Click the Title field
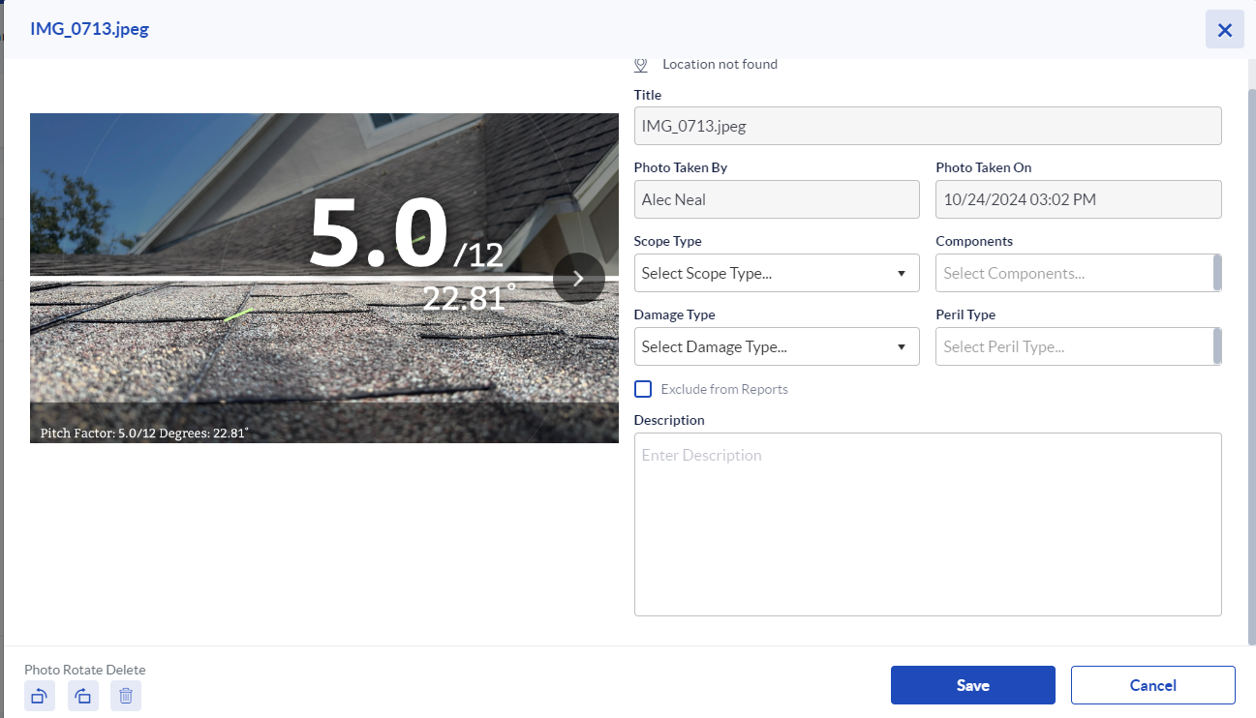The image size is (1256, 718). tap(928, 126)
